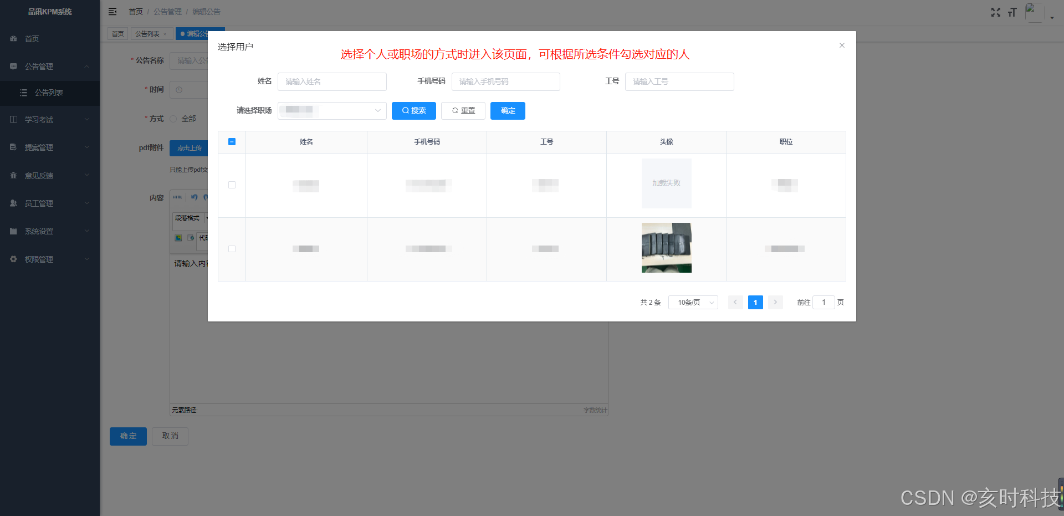Collapse the sidebar using the hamburger icon
This screenshot has height=516, width=1064.
112,11
